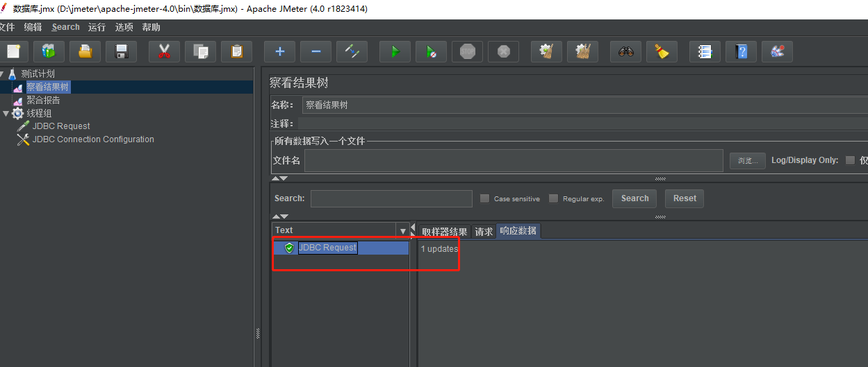
Task: Open the Function Helper list icon
Action: 705,51
